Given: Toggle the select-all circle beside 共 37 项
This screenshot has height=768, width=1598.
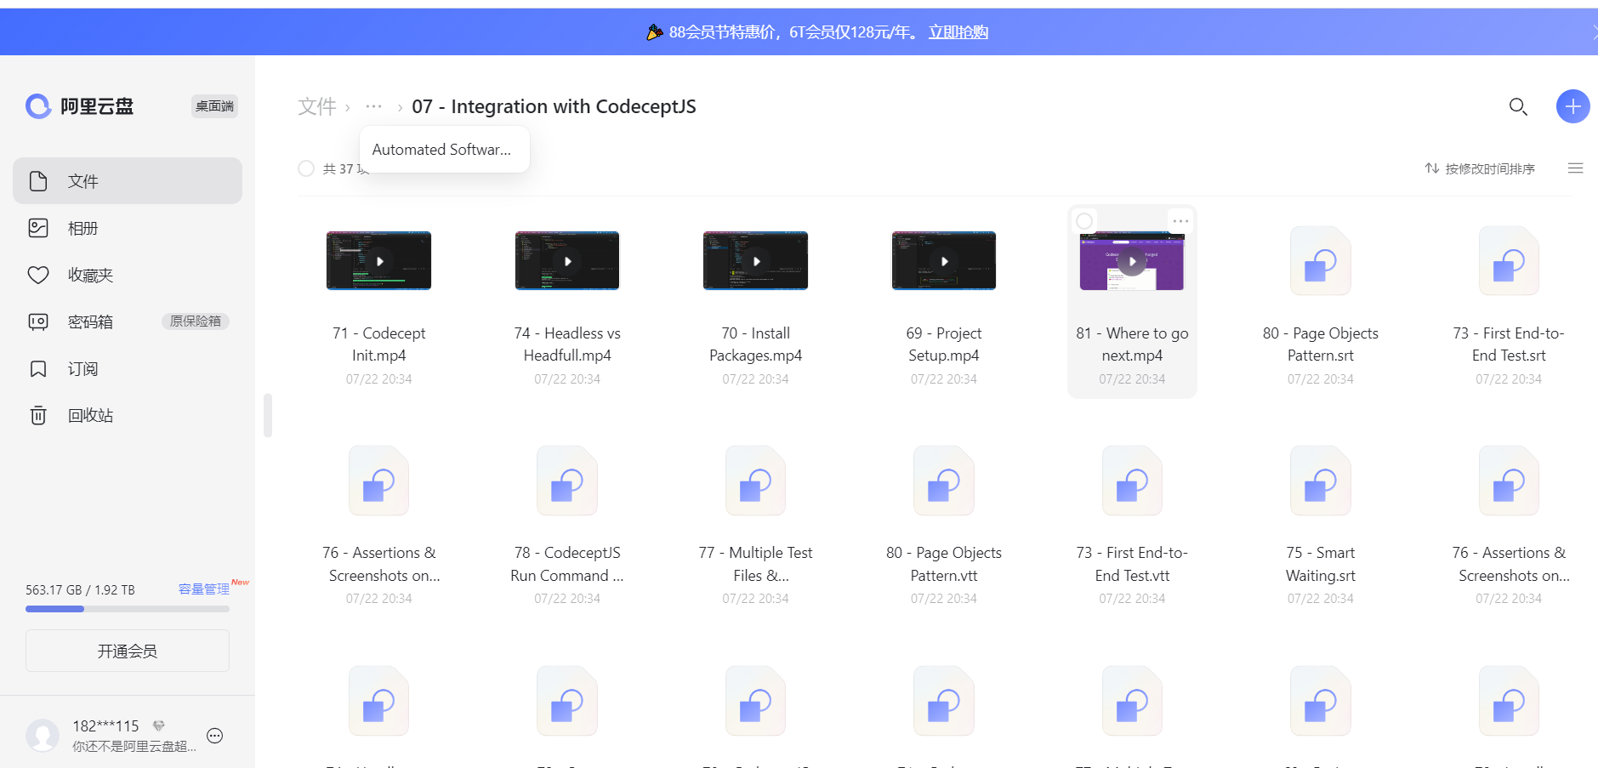Looking at the screenshot, I should tap(306, 168).
